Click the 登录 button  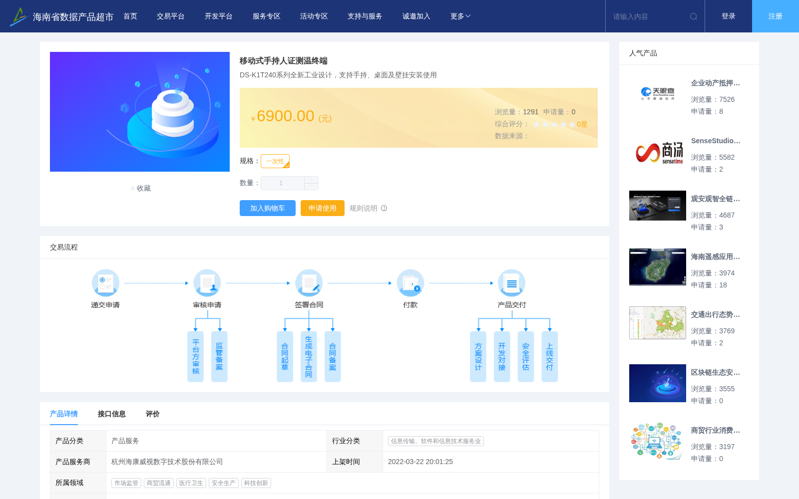(x=729, y=16)
